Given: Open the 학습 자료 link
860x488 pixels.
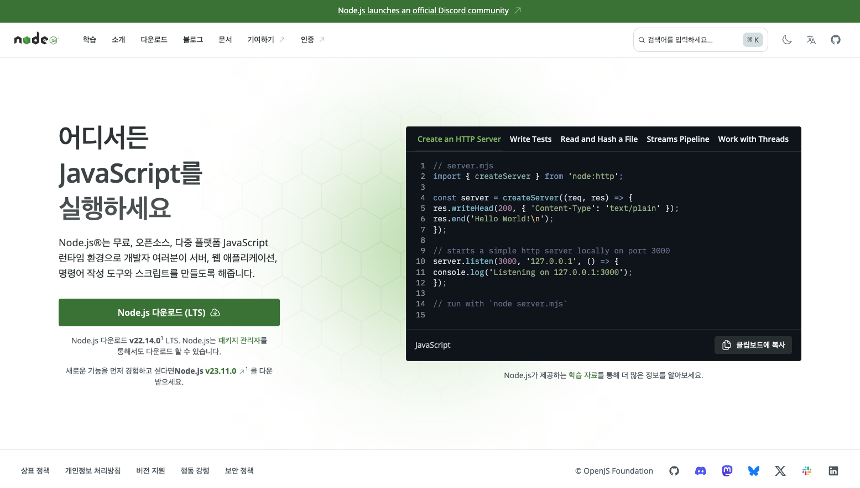Looking at the screenshot, I should pyautogui.click(x=583, y=375).
